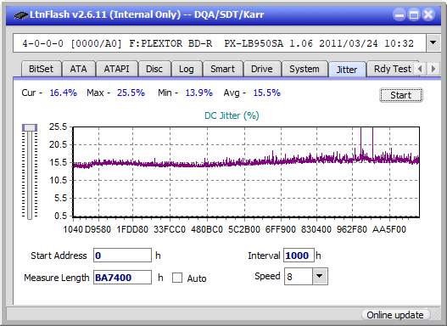This screenshot has width=447, height=326.
Task: Maximize the LtnFlash window
Action: click(x=414, y=14)
